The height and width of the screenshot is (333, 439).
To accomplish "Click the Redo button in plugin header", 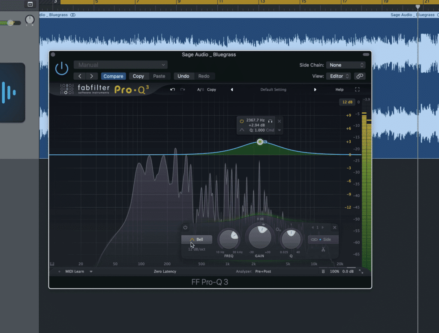I will [204, 76].
